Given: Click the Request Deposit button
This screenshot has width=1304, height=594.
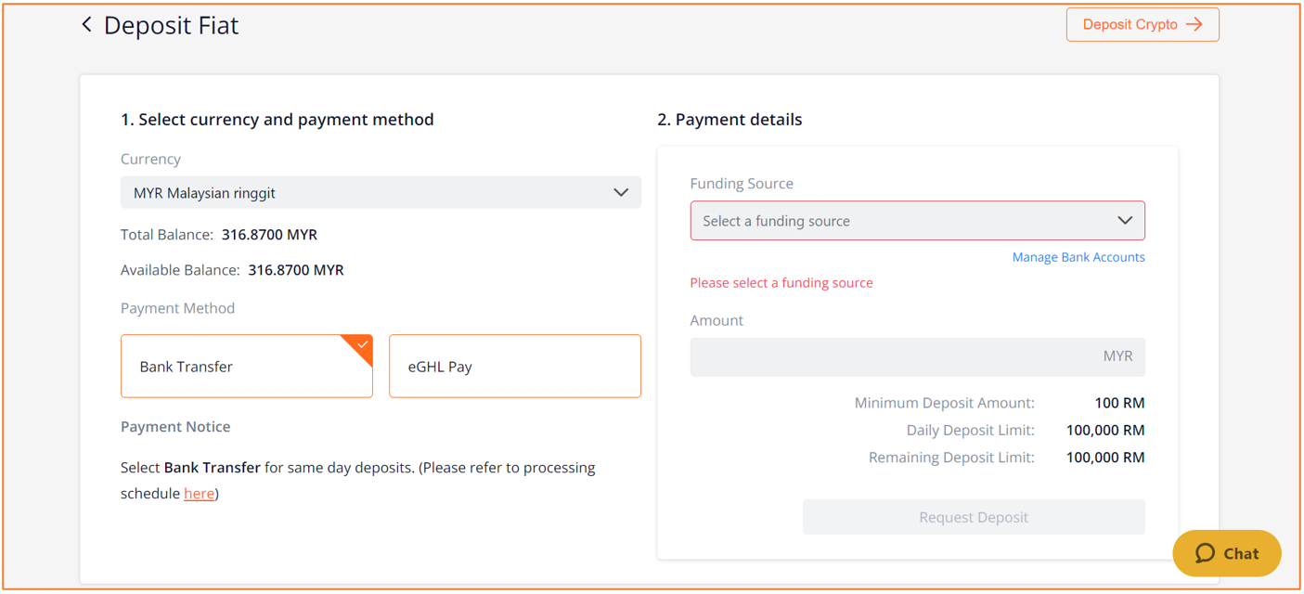Looking at the screenshot, I should coord(974,517).
